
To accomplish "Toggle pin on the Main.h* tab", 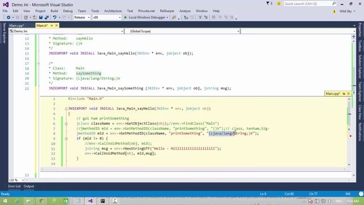I will (52, 25).
